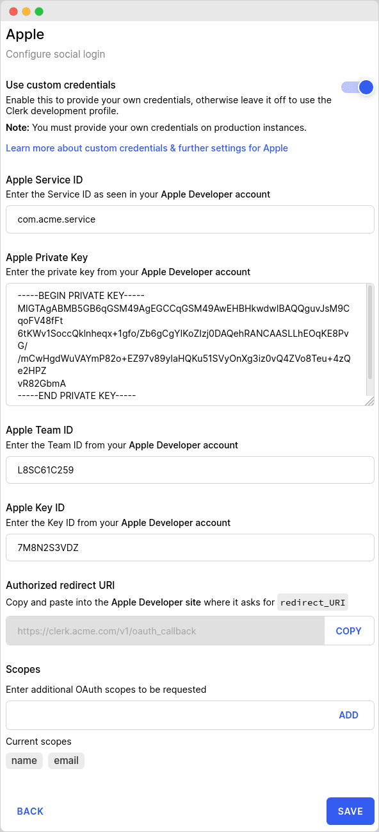Copy the authorized redirect URI
The height and width of the screenshot is (832, 379).
point(349,631)
